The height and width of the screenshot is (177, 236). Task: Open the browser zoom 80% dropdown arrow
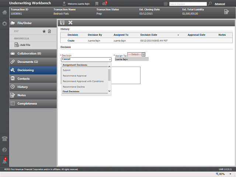(x=230, y=174)
